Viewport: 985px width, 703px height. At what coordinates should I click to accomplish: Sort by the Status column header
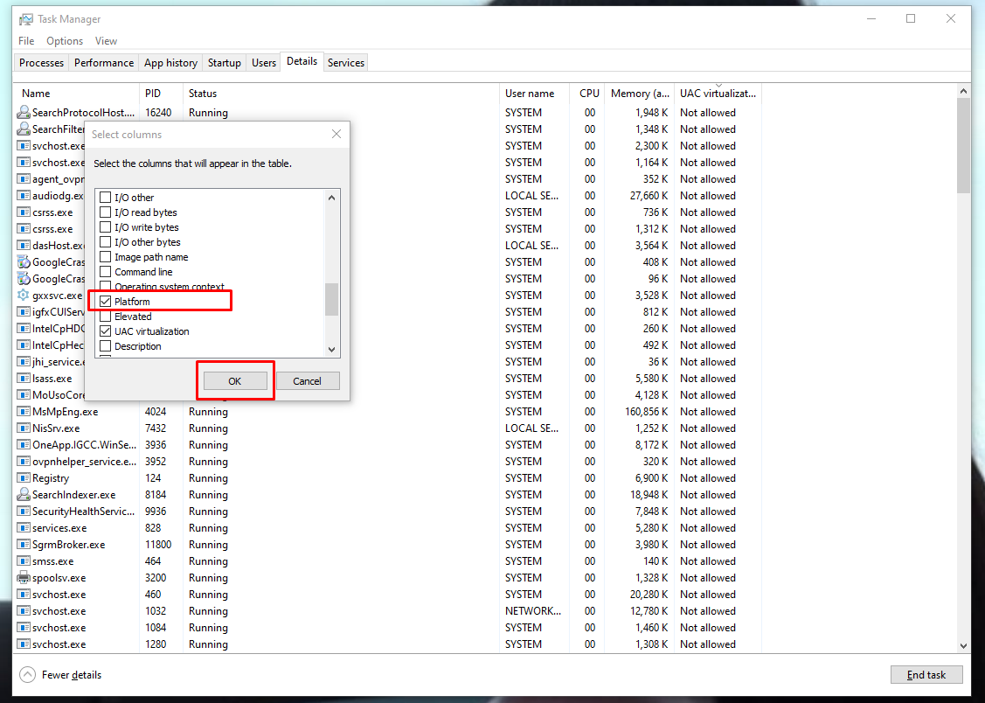(x=341, y=93)
